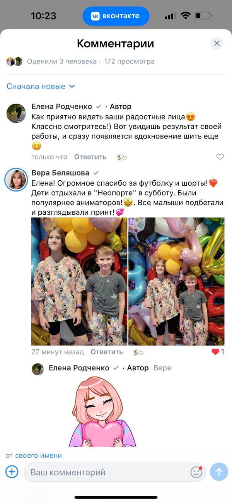Open the right photo with balloons
The height and width of the screenshot is (503, 232).
[x=176, y=281]
